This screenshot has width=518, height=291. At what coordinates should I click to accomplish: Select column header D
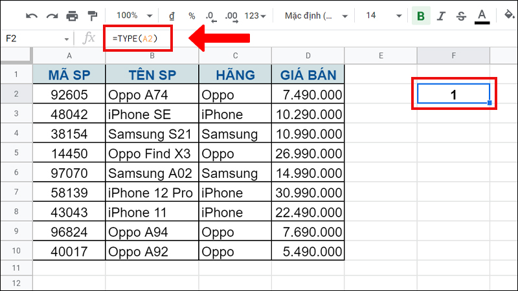[x=308, y=56]
